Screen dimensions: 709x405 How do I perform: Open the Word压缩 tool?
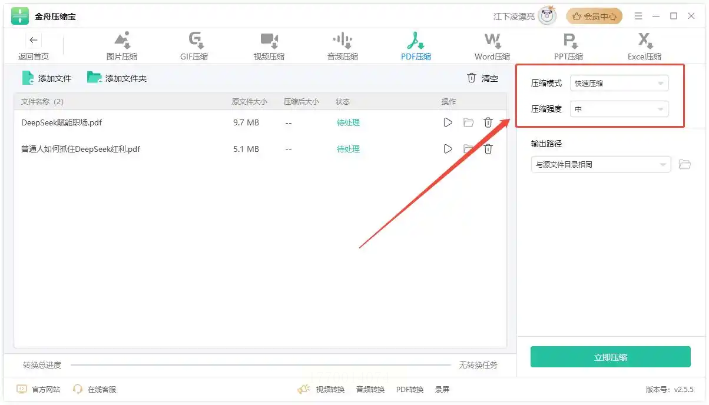click(492, 47)
